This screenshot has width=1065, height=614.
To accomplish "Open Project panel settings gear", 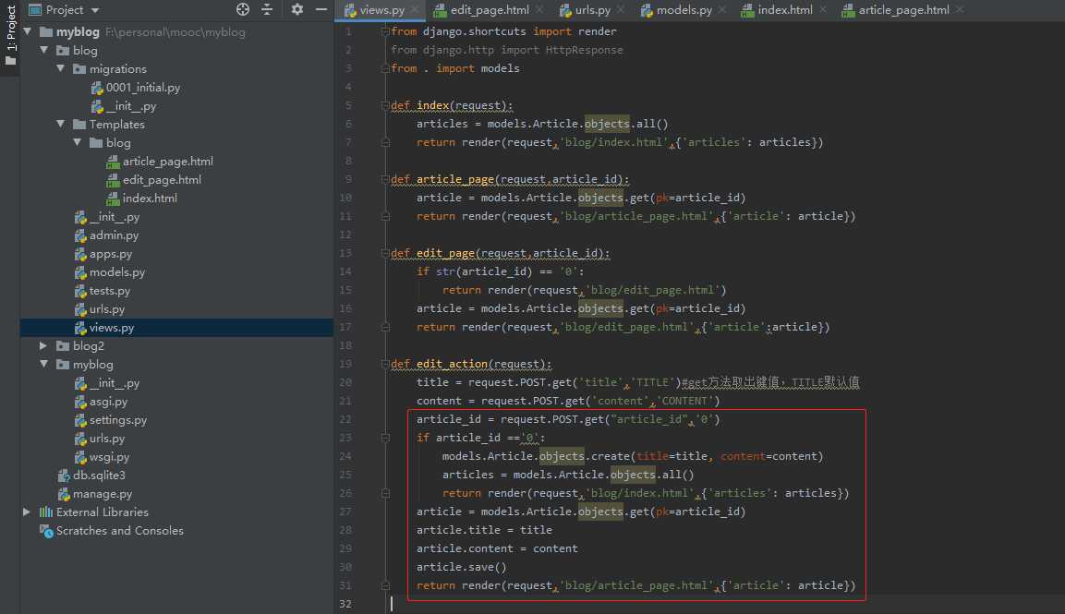I will pyautogui.click(x=297, y=9).
